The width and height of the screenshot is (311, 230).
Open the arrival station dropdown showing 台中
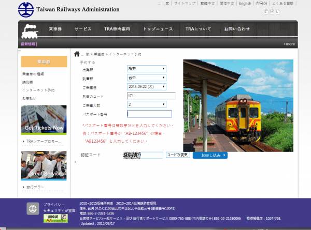(x=147, y=78)
